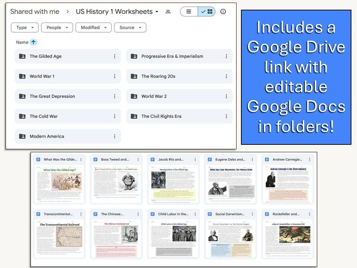Open Modern America folder
357x268 pixels.
[x=68, y=136]
